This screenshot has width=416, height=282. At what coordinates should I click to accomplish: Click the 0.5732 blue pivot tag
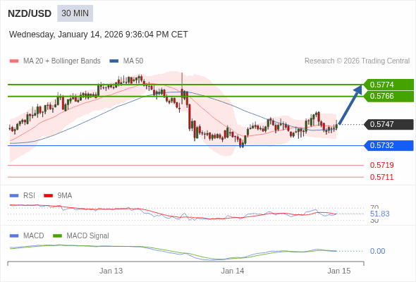389,145
